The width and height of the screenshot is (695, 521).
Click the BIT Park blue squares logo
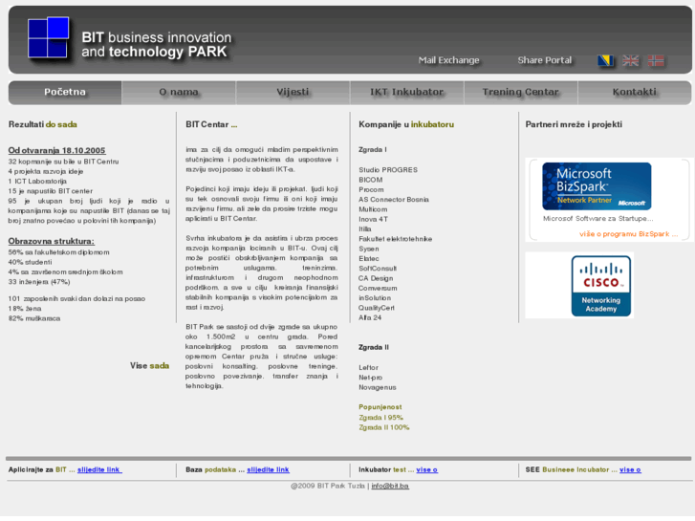coord(49,37)
